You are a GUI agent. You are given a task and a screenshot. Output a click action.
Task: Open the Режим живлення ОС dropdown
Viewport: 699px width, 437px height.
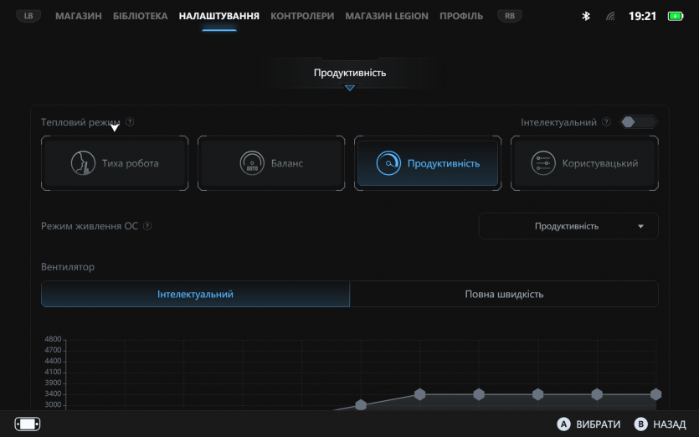[x=568, y=226]
